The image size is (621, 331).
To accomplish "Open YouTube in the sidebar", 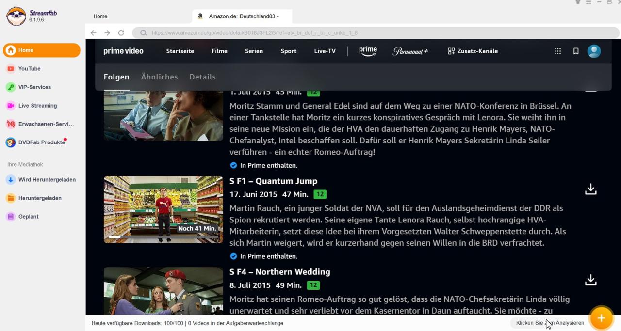I will click(29, 69).
